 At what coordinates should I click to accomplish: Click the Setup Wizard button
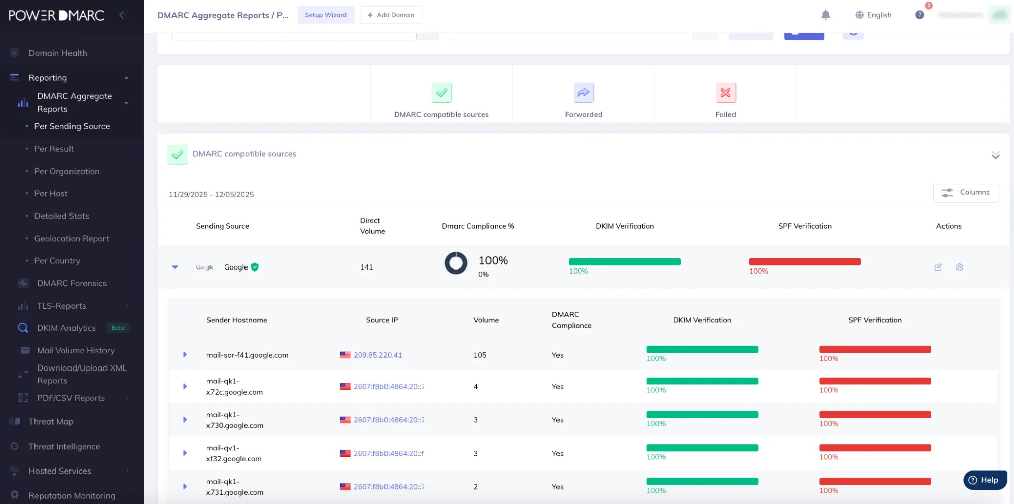click(x=326, y=15)
